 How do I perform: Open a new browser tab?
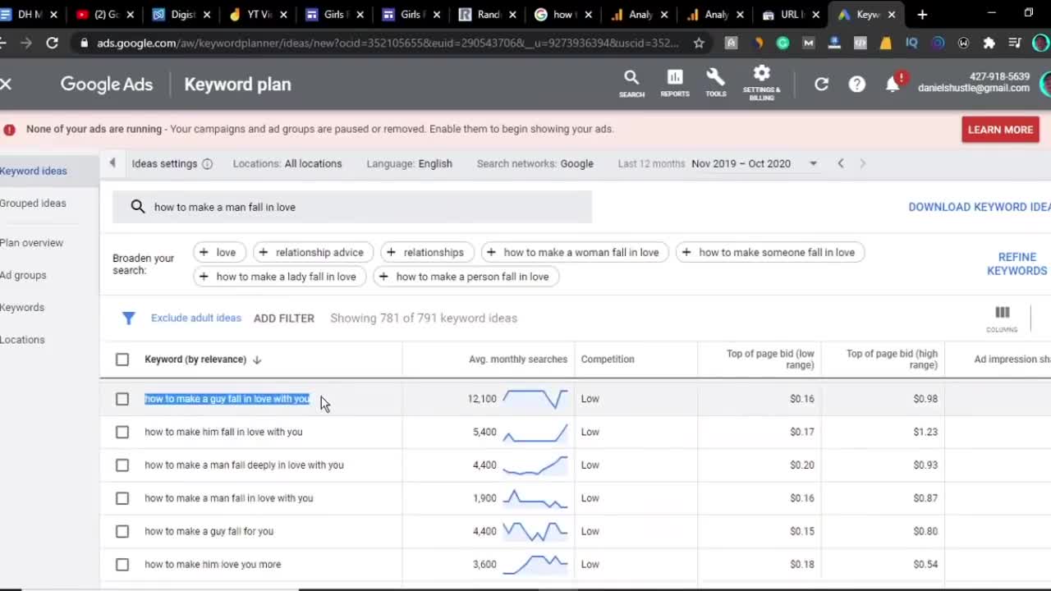coord(922,14)
